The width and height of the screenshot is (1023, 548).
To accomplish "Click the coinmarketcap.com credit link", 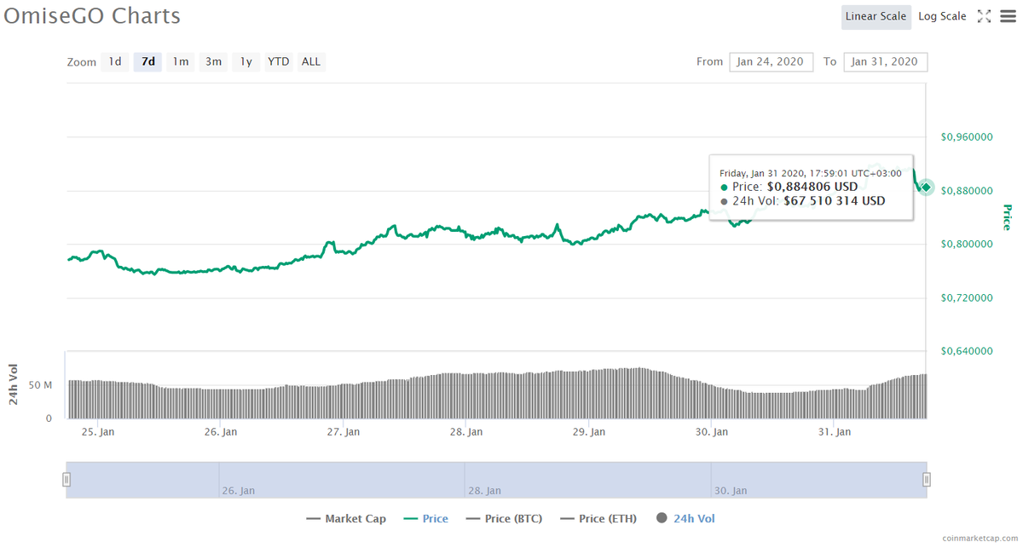I will [x=980, y=539].
